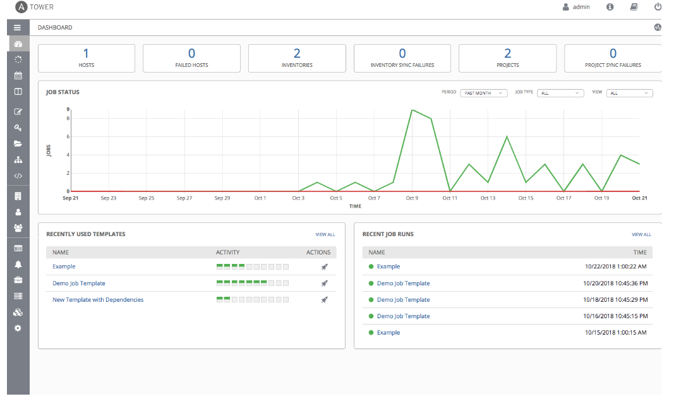The height and width of the screenshot is (406, 693).
Task: Open the Inventory Scripts code icon
Action: tap(18, 176)
